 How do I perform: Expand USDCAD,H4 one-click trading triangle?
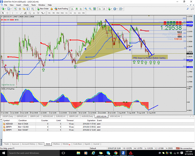[x=2, y=17]
